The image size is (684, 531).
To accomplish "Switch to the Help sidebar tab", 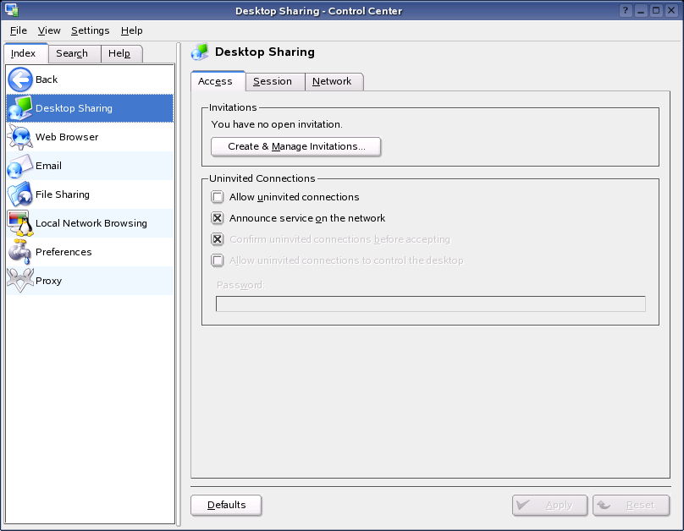I will click(x=121, y=53).
